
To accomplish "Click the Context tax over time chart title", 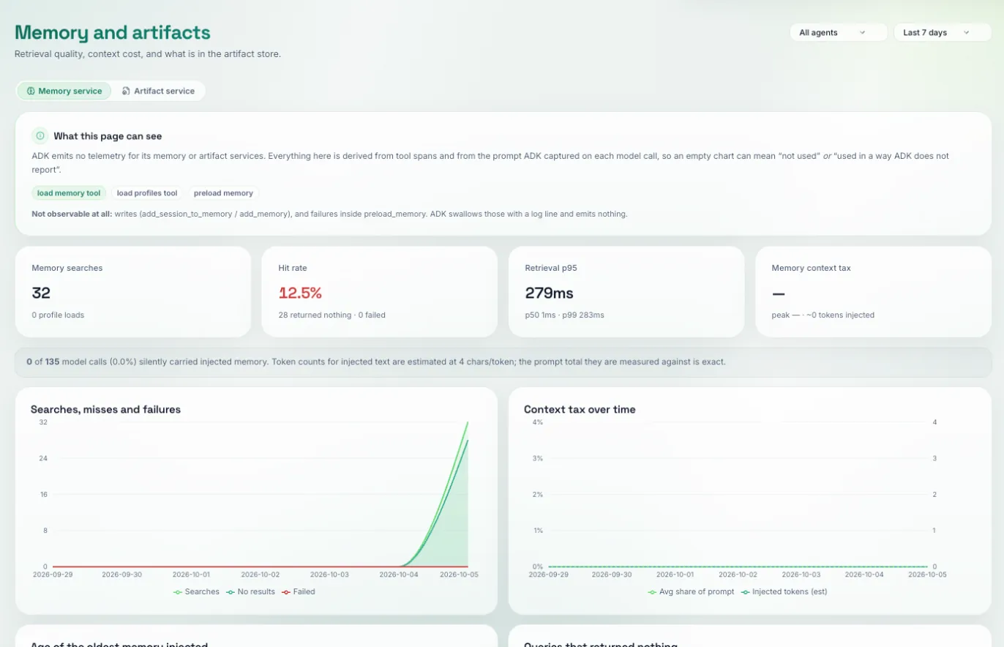I will tap(580, 409).
